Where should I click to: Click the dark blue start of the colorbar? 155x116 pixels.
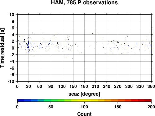(21, 101)
